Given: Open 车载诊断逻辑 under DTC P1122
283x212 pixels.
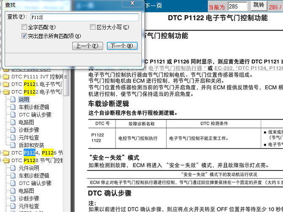Looking at the screenshot, I should 34,107.
